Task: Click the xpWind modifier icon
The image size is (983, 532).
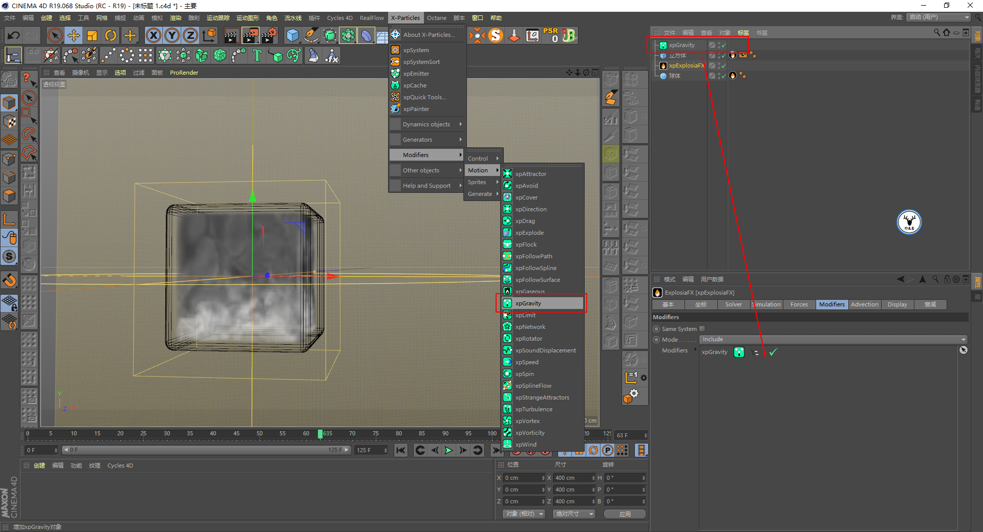Action: tap(507, 444)
